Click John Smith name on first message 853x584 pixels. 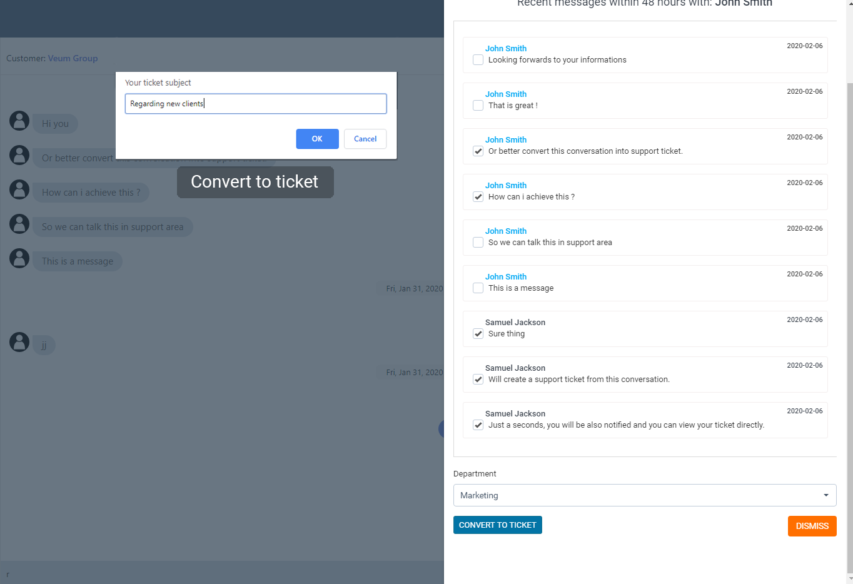pos(506,48)
